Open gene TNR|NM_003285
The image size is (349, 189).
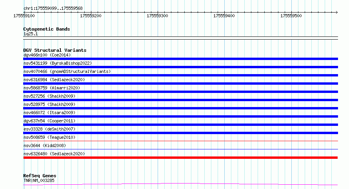[39, 180]
